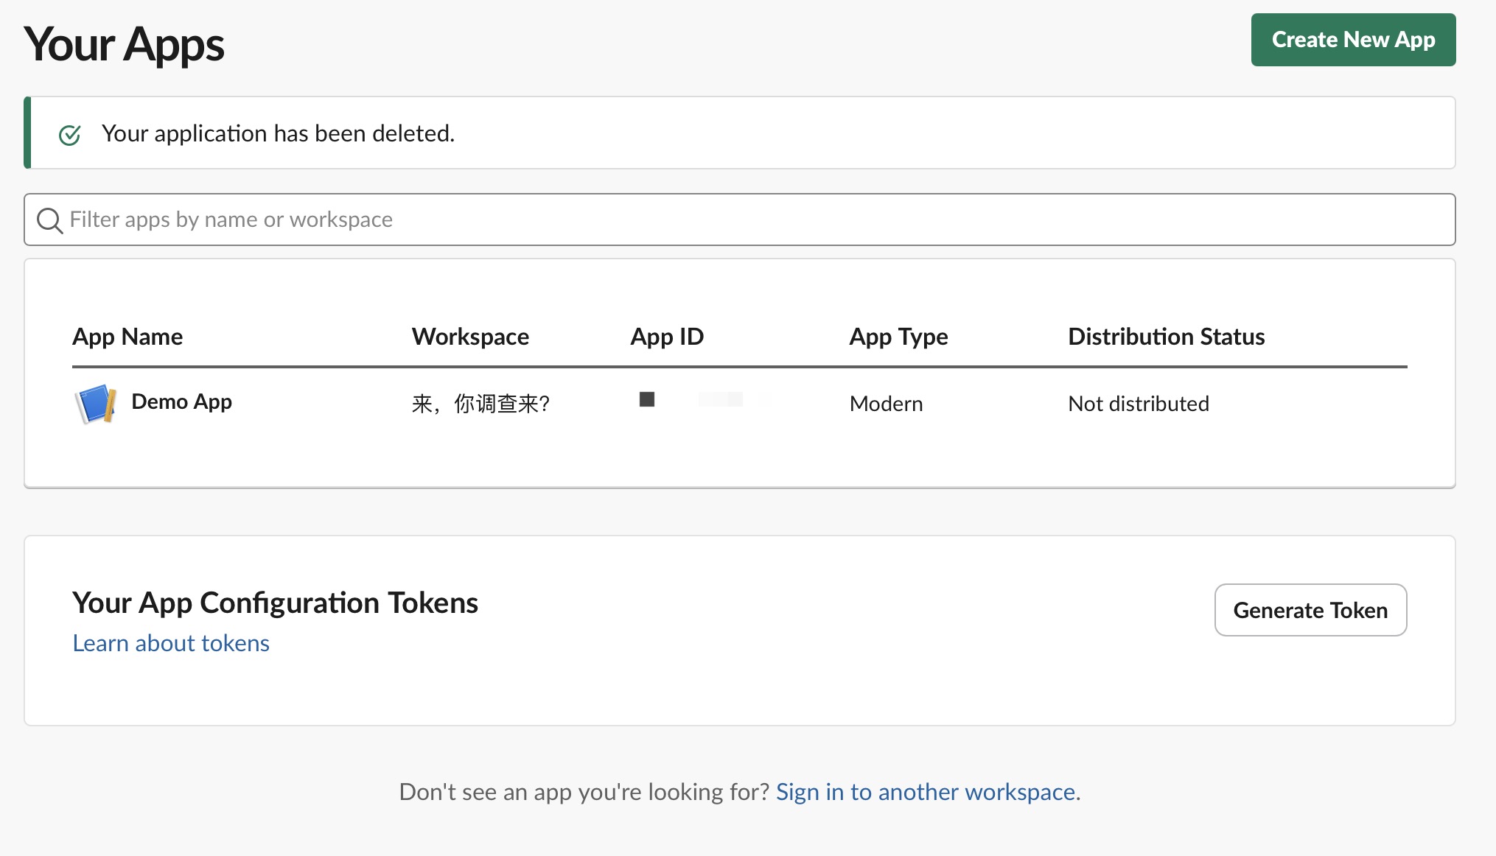Click the Your App Configuration Tokens heading
The image size is (1496, 856).
(x=275, y=603)
